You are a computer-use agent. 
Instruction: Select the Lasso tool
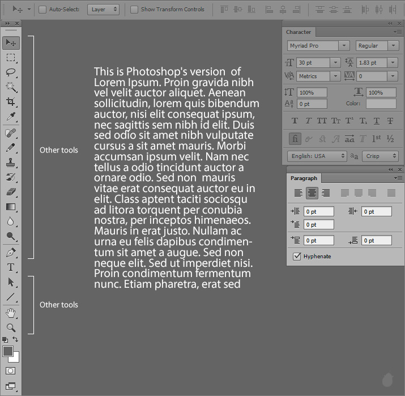(11, 73)
